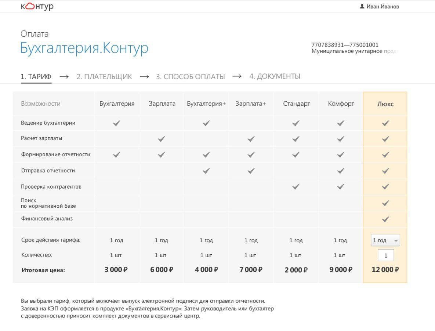Go to step 4. ДОКУМЕНТЫ
The width and height of the screenshot is (435, 331).
[x=275, y=76]
